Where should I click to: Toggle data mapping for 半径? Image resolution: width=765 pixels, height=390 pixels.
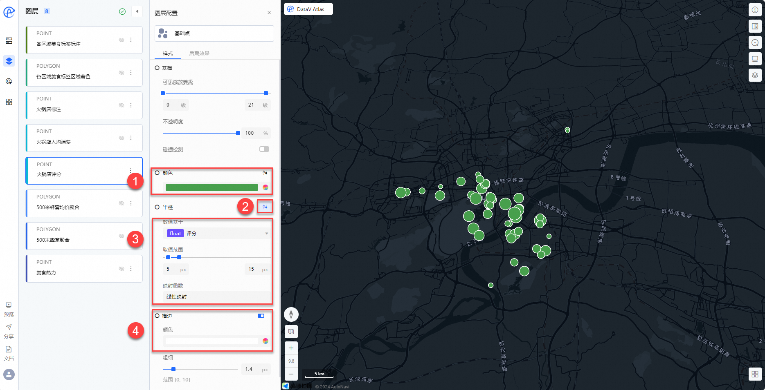(265, 207)
